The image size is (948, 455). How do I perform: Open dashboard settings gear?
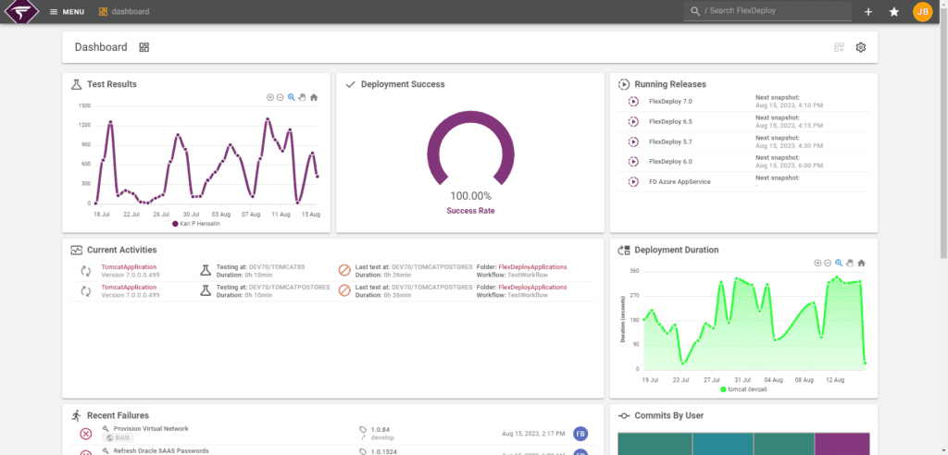pyautogui.click(x=861, y=47)
